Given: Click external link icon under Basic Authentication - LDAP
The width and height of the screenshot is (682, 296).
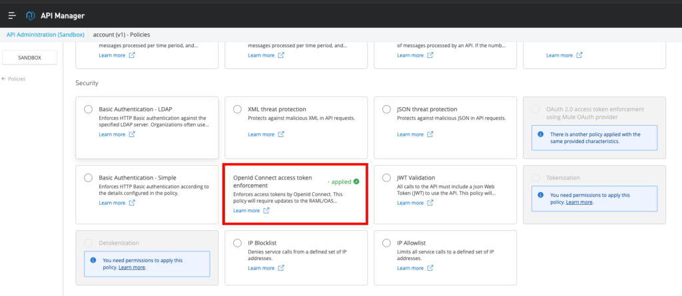Looking at the screenshot, I should 131,134.
